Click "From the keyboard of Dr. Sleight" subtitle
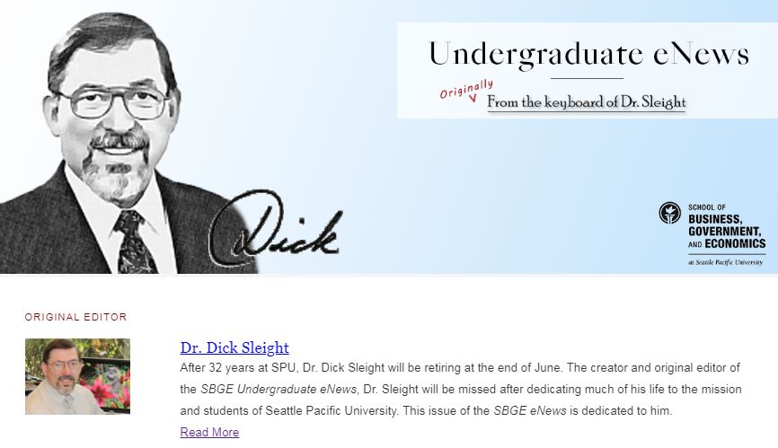 click(x=586, y=102)
